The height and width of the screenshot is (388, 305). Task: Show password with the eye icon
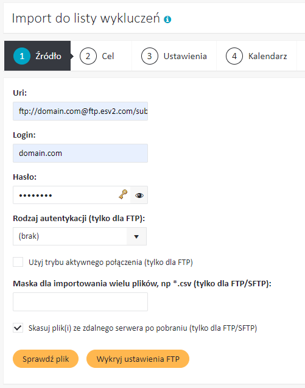click(139, 196)
